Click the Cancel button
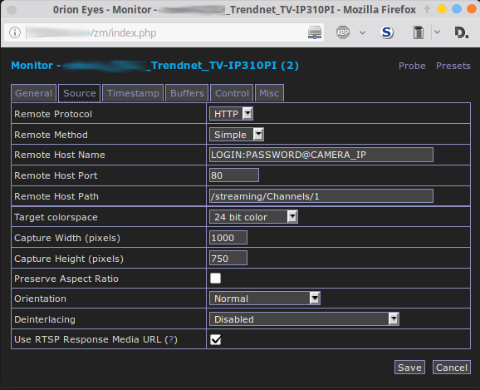This screenshot has height=390, width=480. point(452,368)
